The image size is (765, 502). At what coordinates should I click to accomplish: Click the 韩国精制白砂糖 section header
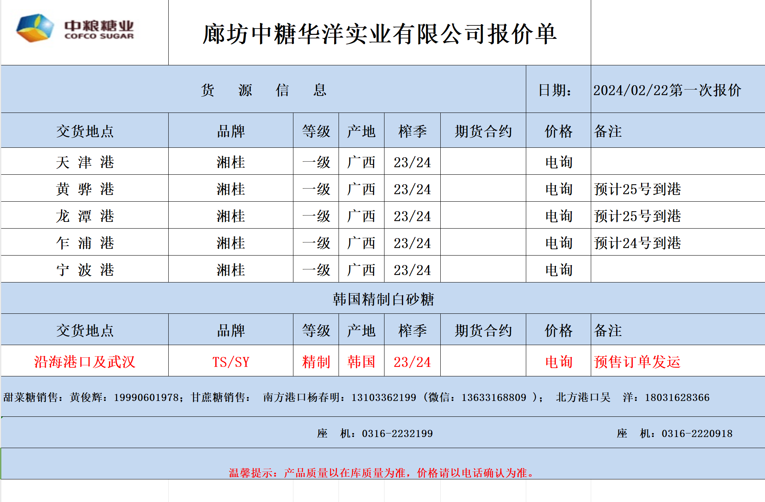pyautogui.click(x=383, y=299)
